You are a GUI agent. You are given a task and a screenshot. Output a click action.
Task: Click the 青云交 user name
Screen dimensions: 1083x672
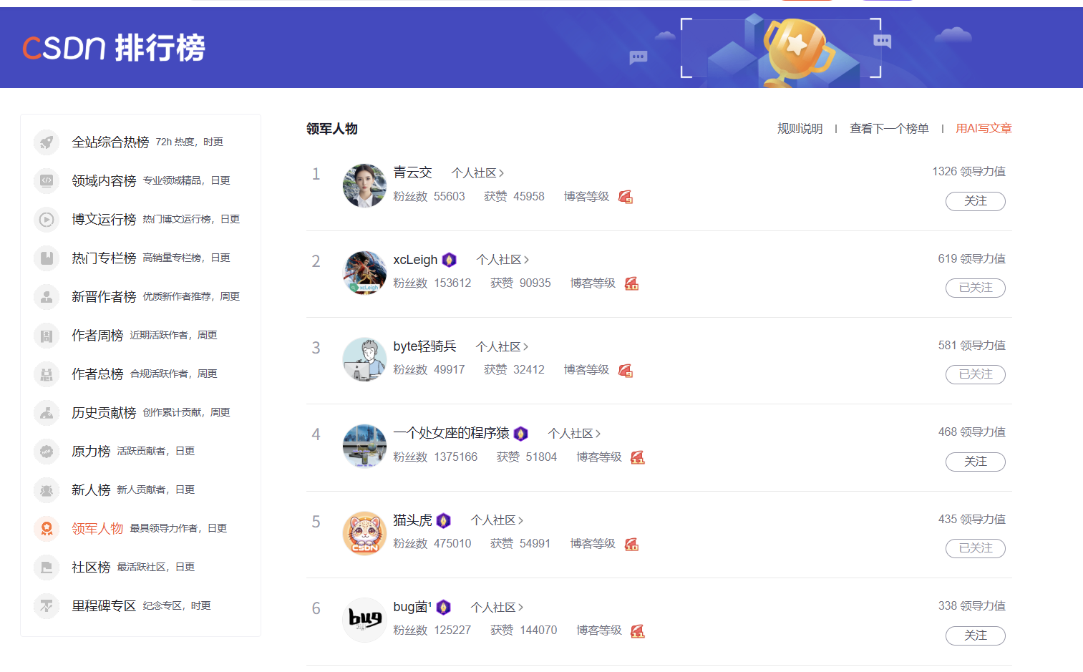pyautogui.click(x=412, y=172)
